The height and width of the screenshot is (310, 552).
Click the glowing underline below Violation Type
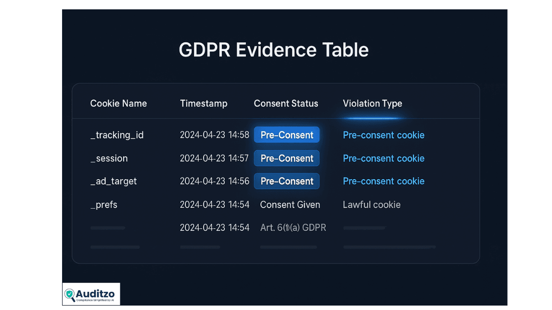(373, 117)
